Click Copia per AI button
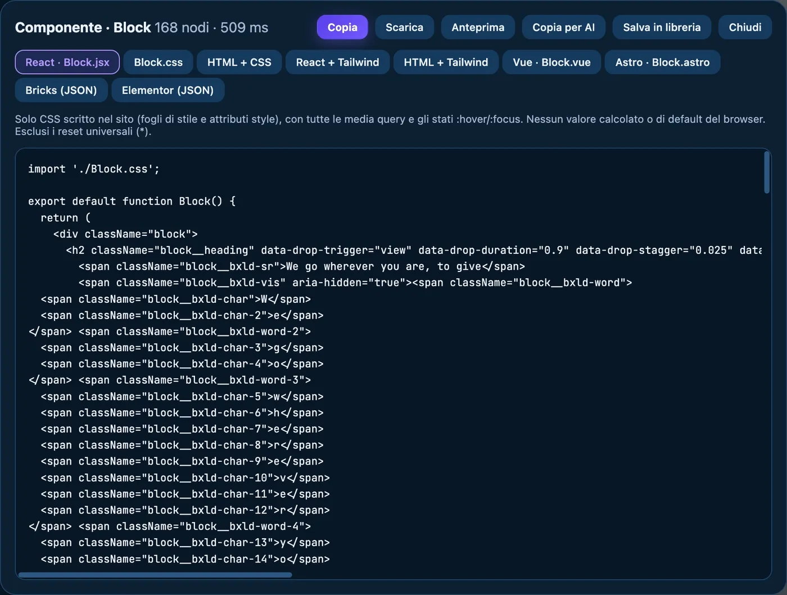This screenshot has width=787, height=595. tap(563, 27)
